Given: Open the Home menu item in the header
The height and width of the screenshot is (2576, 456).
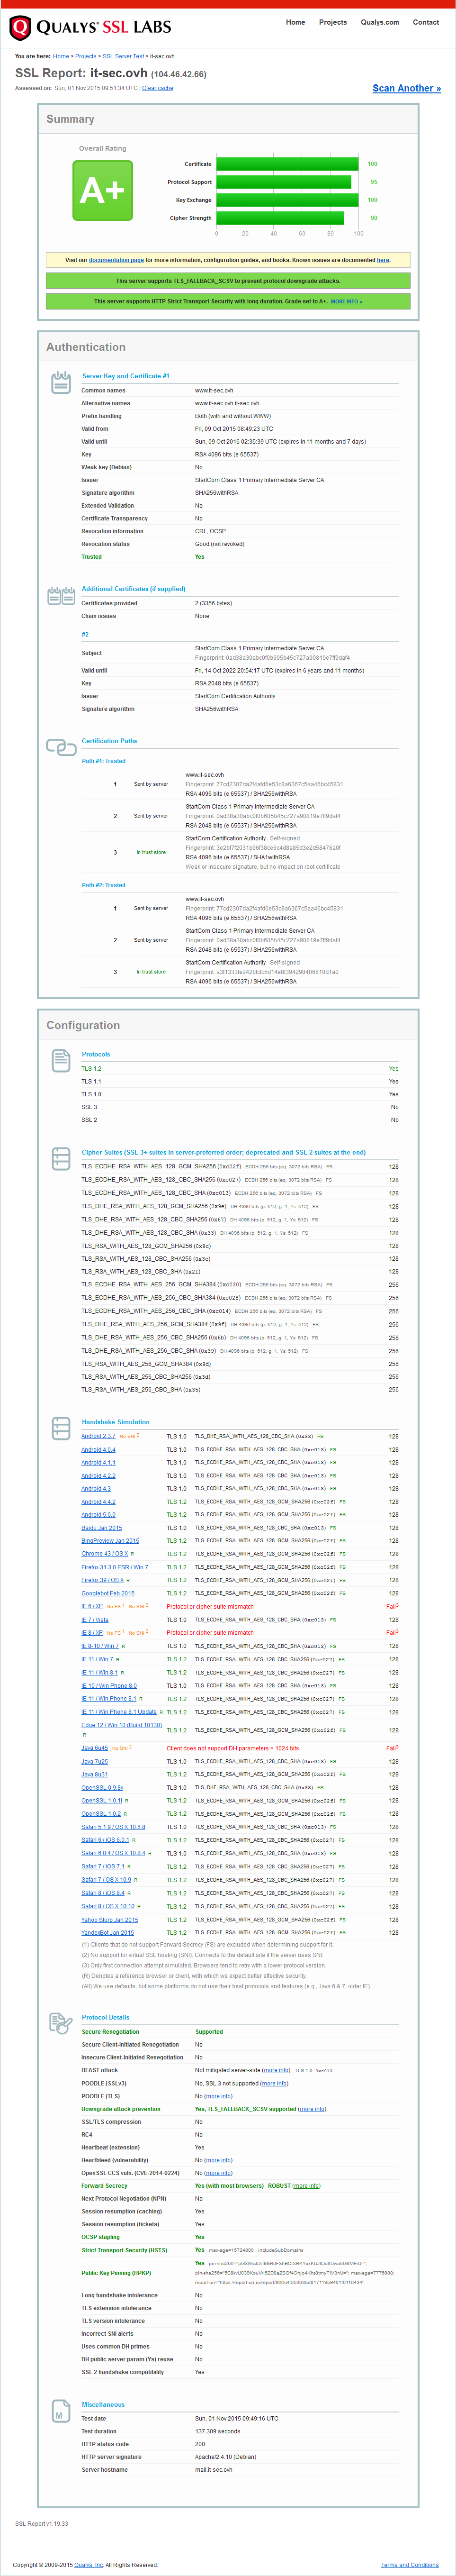Looking at the screenshot, I should tap(295, 22).
